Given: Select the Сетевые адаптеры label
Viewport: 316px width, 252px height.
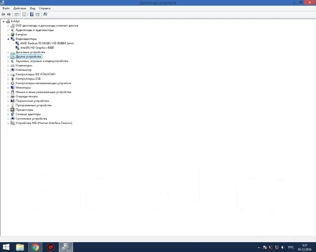Looking at the screenshot, I should click(x=28, y=114).
